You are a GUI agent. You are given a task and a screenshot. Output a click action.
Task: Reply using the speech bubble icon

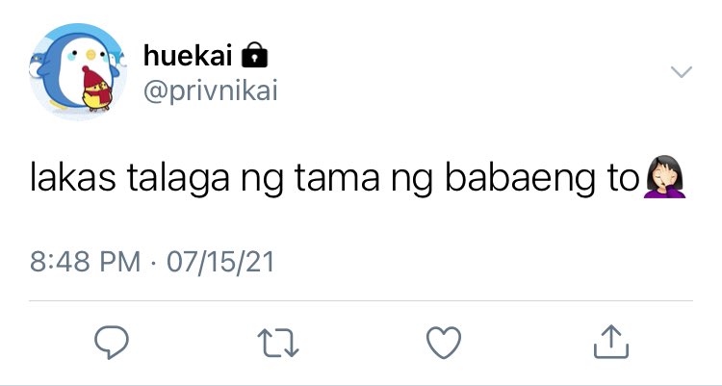pos(112,342)
